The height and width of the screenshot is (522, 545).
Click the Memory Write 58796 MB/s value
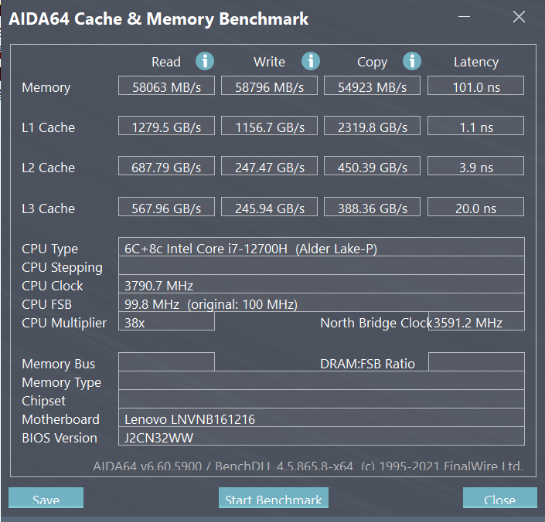pos(269,86)
